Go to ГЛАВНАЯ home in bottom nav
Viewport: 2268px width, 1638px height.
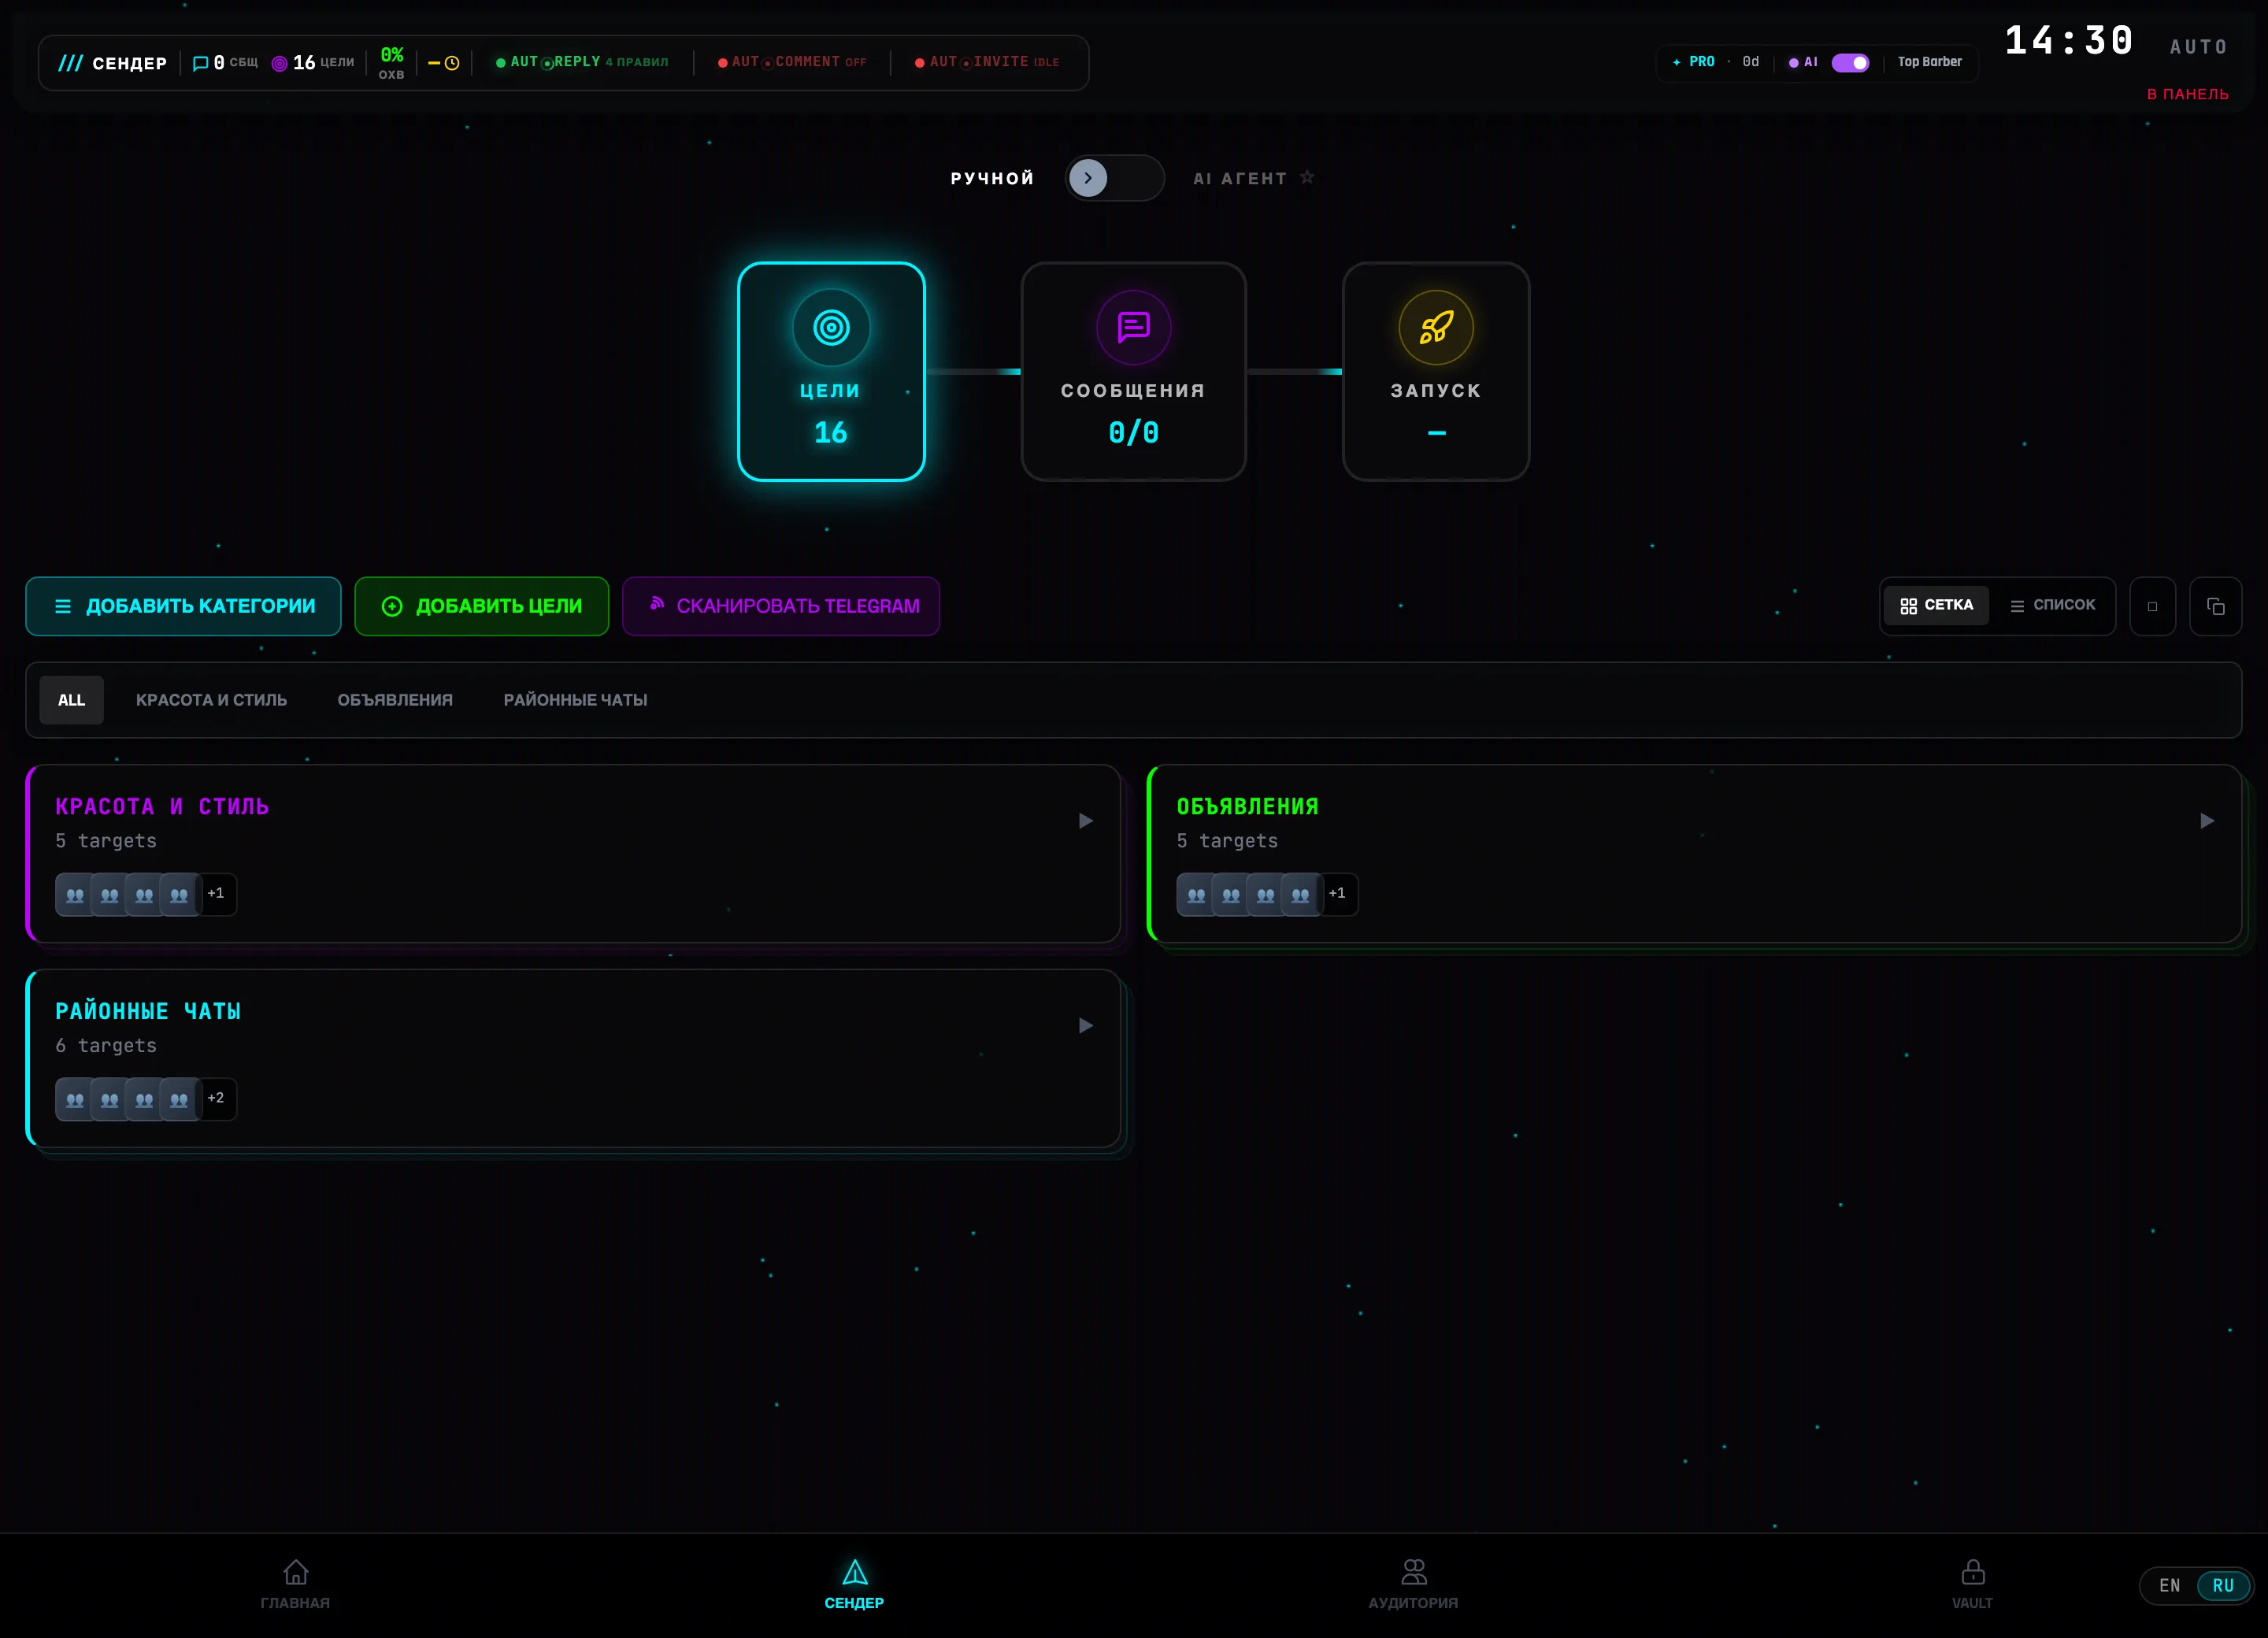click(x=295, y=1584)
